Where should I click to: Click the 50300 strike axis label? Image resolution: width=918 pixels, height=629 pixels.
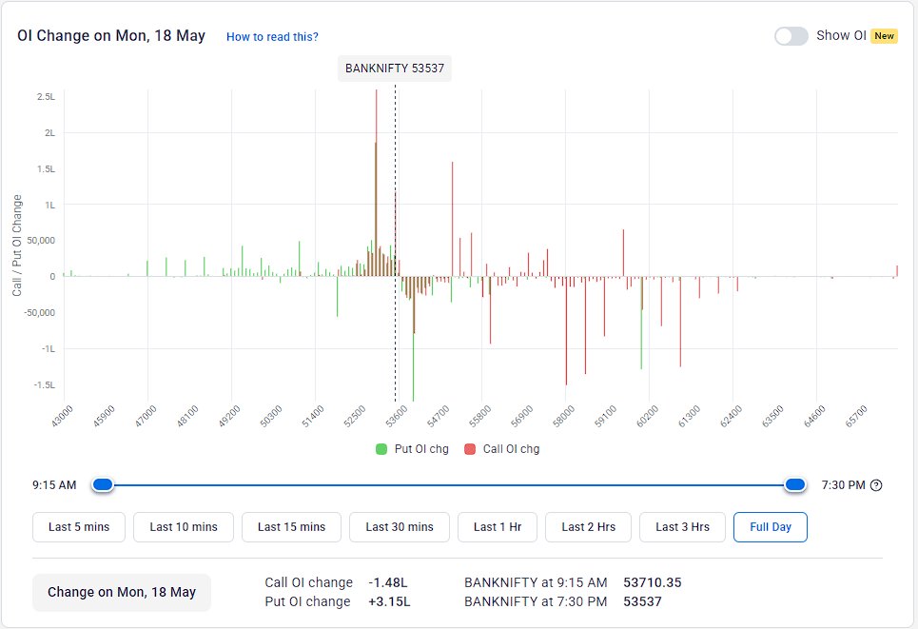[x=271, y=416]
